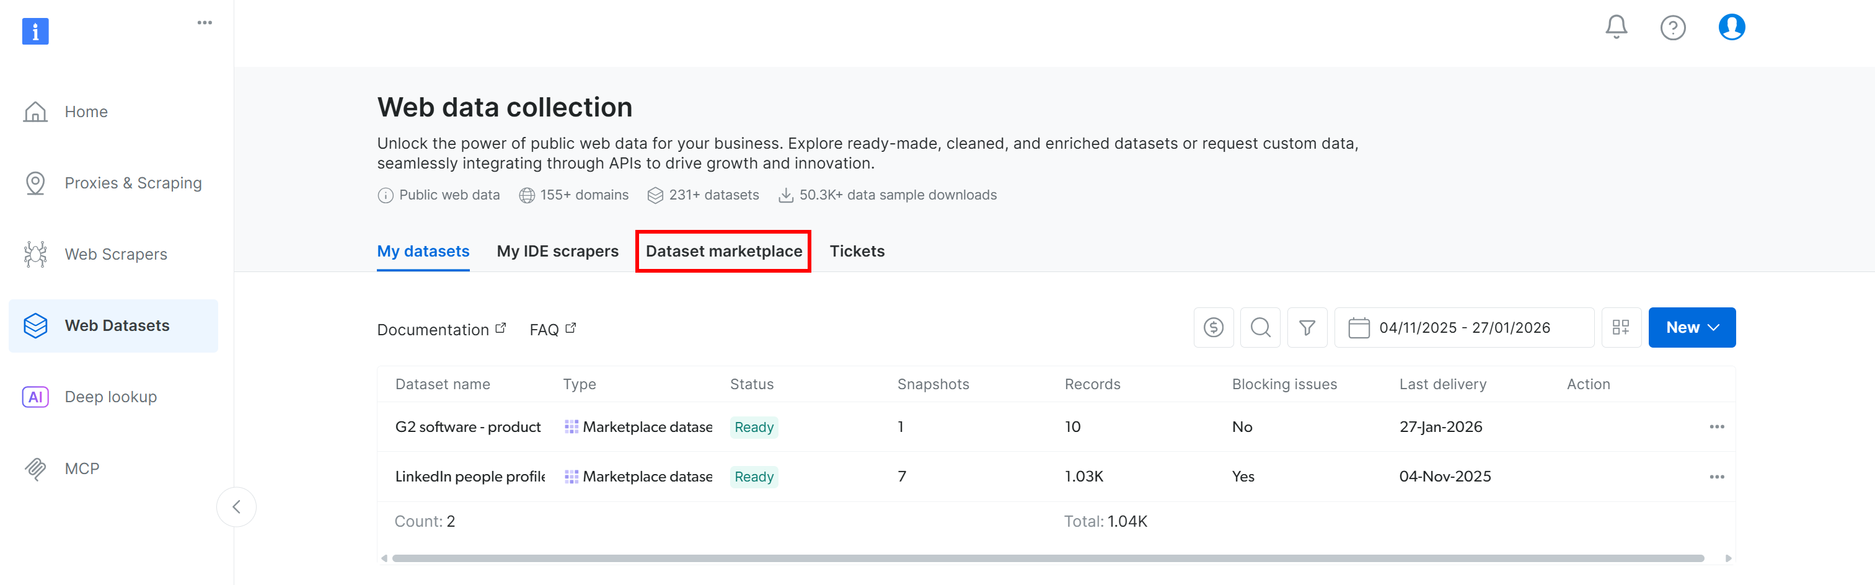Open Proxies & Scraping section

[133, 183]
